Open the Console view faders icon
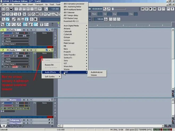This screenshot has width=175, height=131. [x=33, y=14]
